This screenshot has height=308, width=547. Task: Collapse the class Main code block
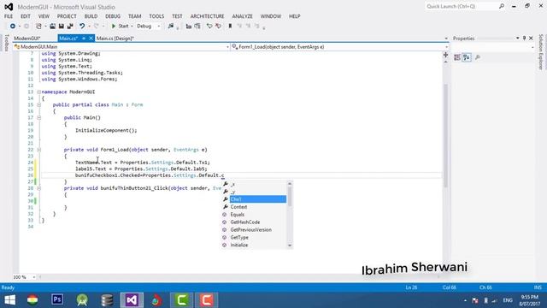point(39,104)
